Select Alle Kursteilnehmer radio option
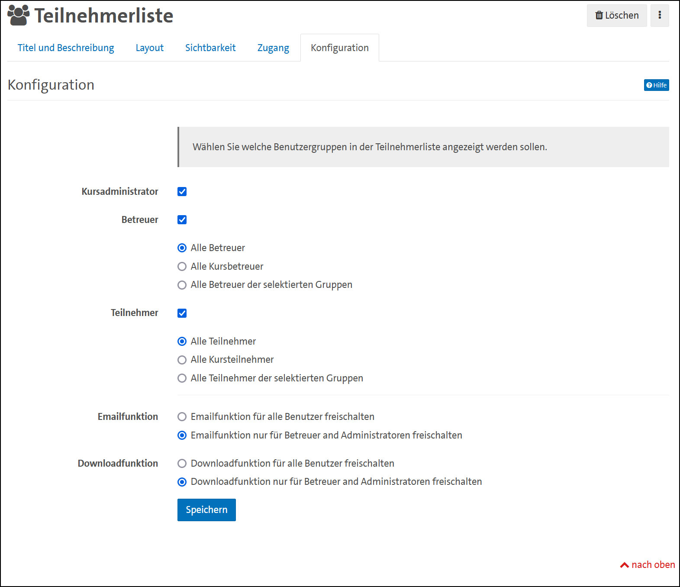Screen dimensions: 680x587 pyautogui.click(x=182, y=360)
